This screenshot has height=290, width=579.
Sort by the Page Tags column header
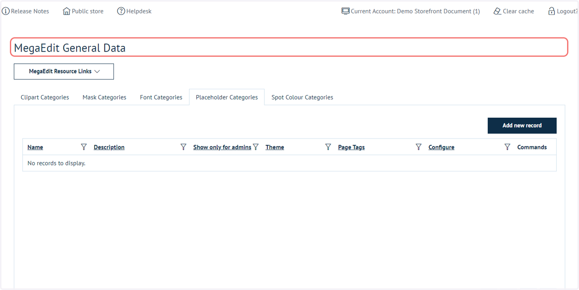pos(351,147)
